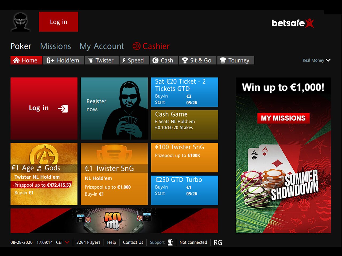
Task: Click the Support headset icon
Action: 170,242
